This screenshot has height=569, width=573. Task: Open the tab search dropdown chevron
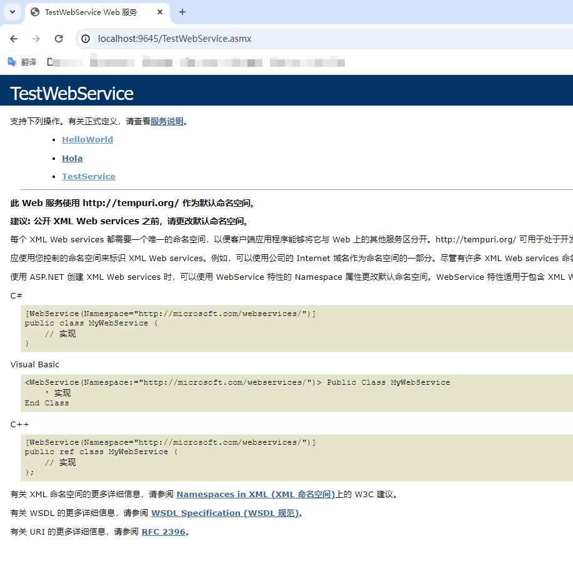12,12
